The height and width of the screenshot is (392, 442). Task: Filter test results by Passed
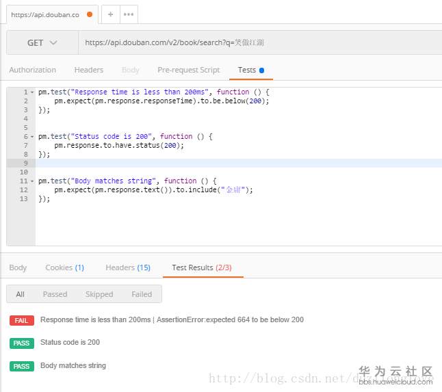point(55,294)
